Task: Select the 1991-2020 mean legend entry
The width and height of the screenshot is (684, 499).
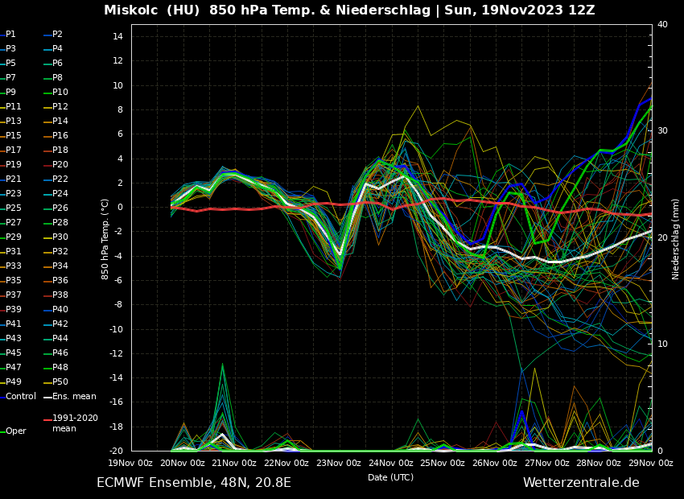Action: pos(75,423)
